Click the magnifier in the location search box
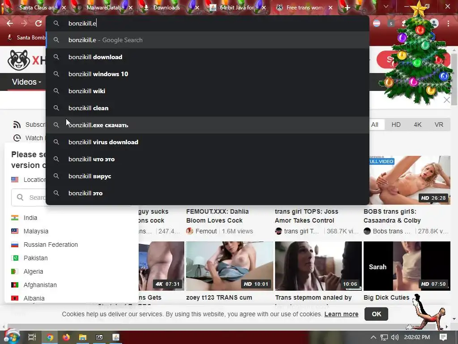The image size is (458, 344). tap(20, 198)
